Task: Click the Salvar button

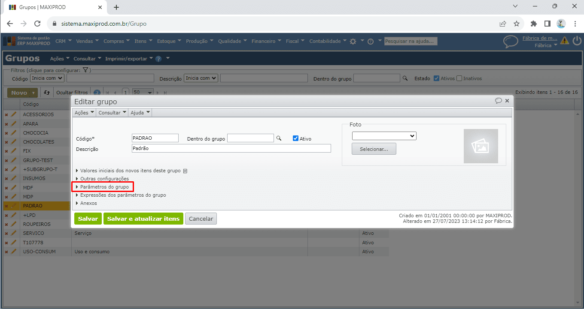Action: point(88,219)
